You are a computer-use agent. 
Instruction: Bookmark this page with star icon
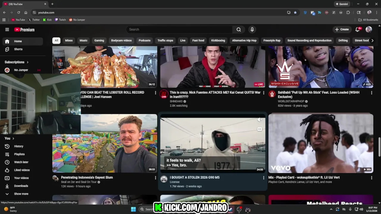[295, 12]
